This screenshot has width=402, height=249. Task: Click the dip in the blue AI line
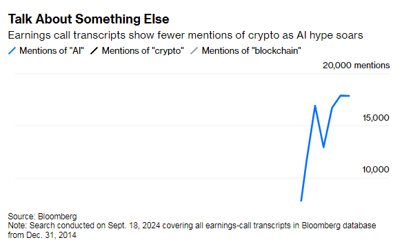click(323, 147)
